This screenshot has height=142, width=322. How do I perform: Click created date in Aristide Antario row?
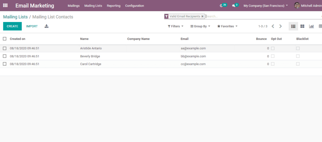click(x=25, y=48)
